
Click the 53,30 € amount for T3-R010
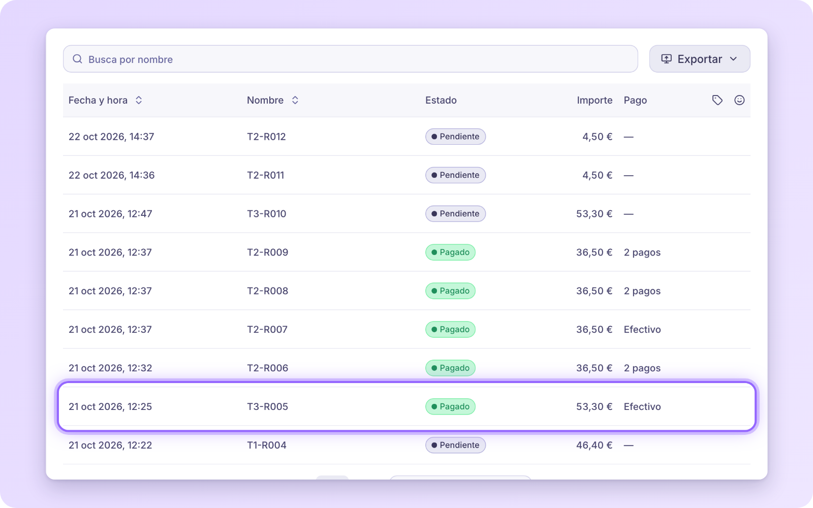tap(594, 214)
